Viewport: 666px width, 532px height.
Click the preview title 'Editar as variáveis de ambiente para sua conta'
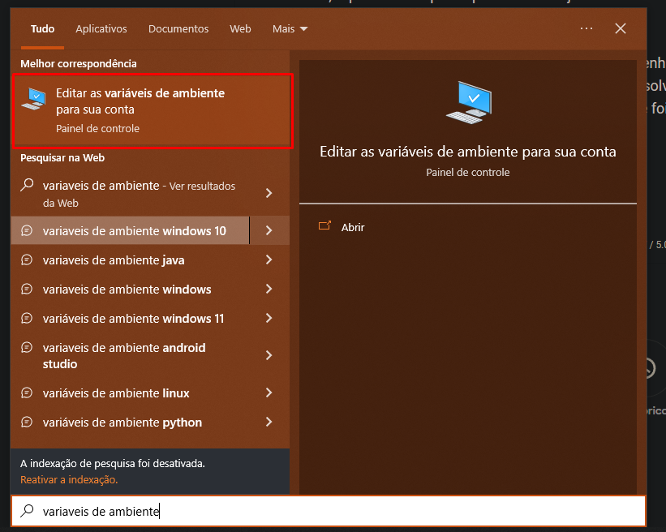[467, 152]
